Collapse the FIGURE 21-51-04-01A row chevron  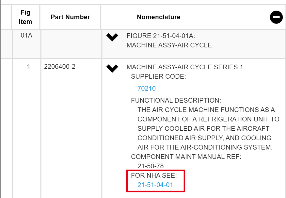112,37
